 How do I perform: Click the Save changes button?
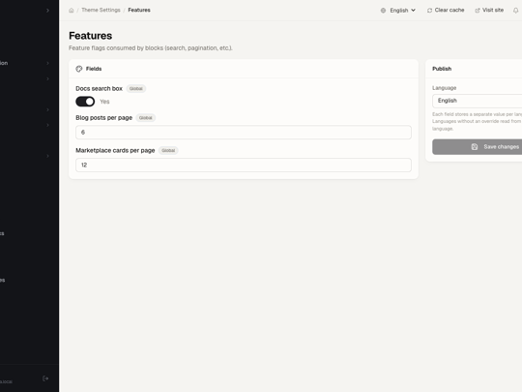[x=478, y=147]
